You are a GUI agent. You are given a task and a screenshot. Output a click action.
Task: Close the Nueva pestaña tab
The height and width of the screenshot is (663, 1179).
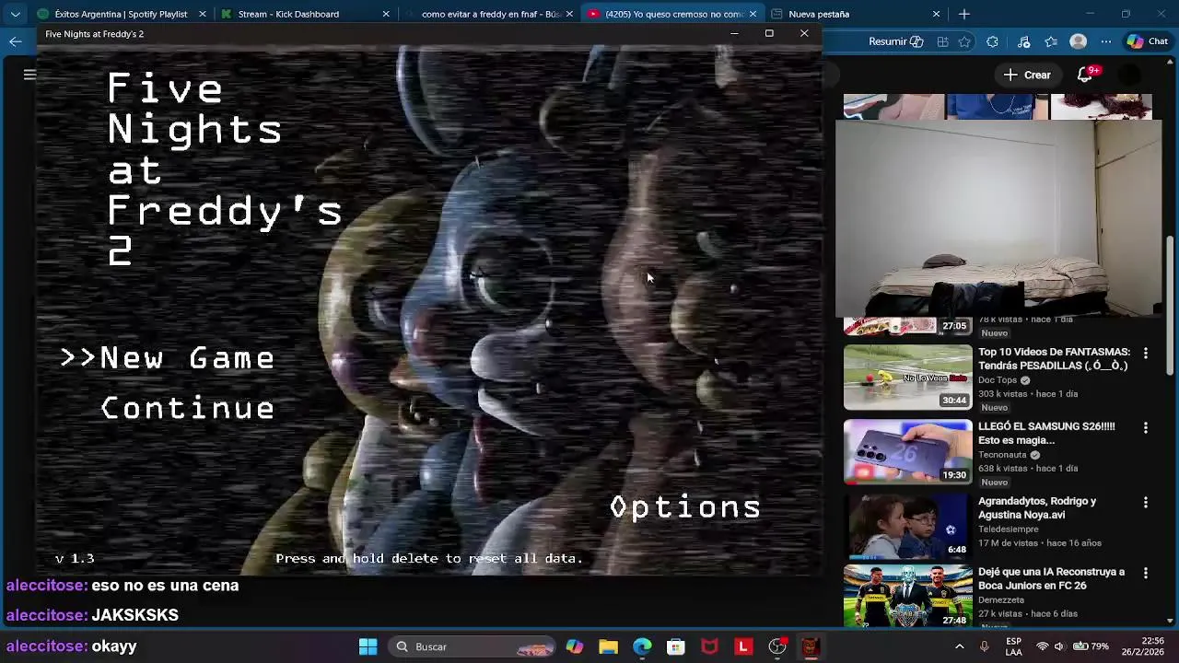[x=937, y=14]
